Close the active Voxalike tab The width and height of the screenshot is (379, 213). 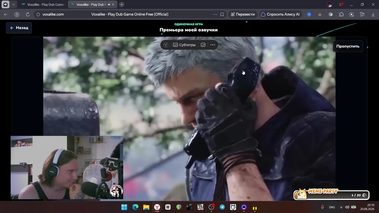[x=113, y=4]
